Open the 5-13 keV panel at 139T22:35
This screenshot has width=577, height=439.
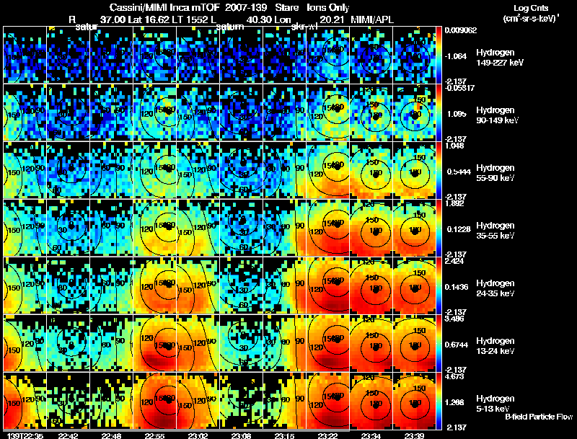point(25,401)
